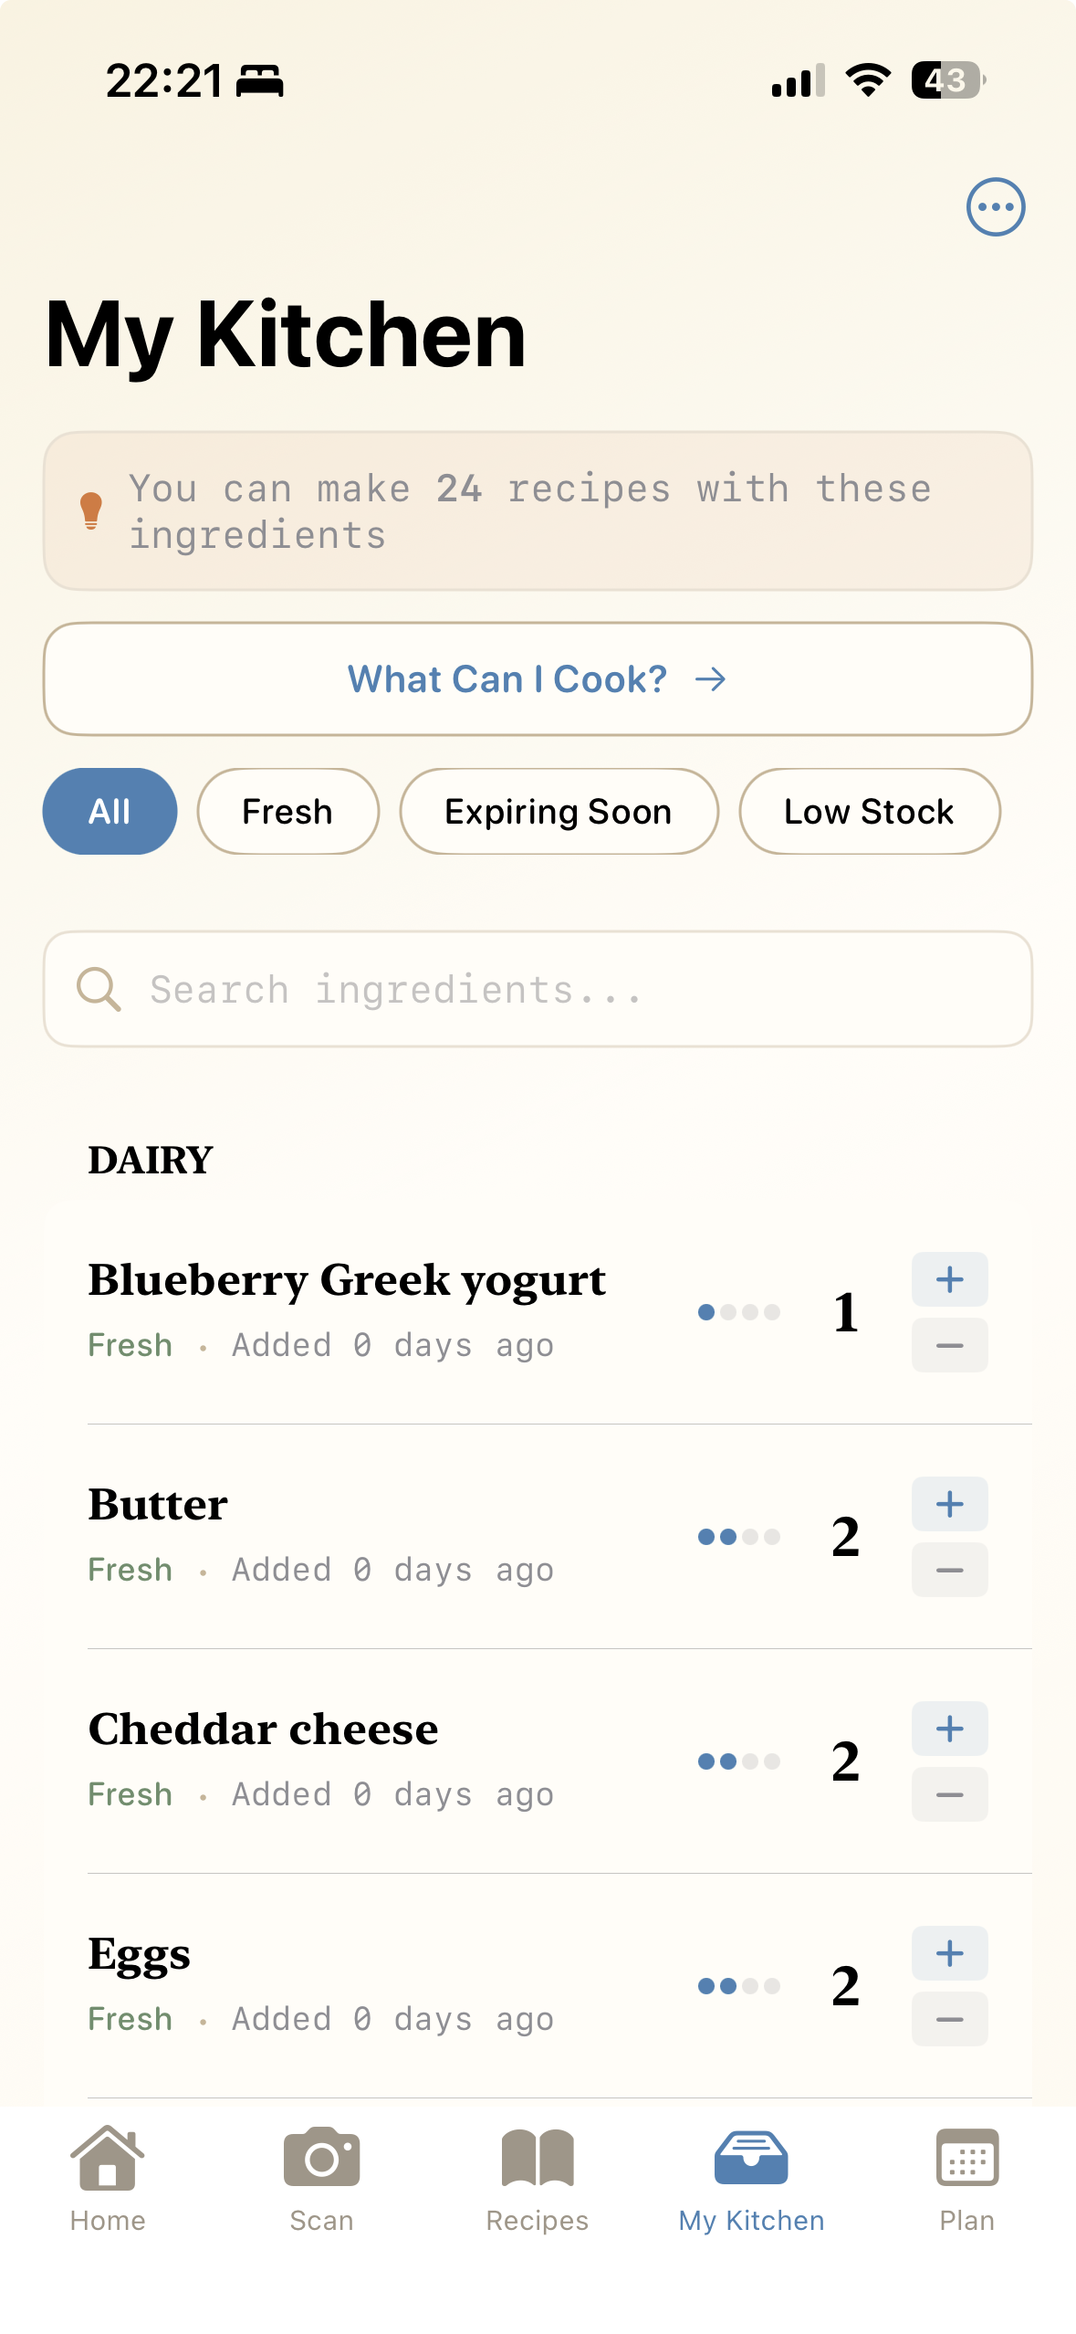Screen dimensions: 1076x2334
Task: Select the All filter chip
Action: [x=110, y=811]
